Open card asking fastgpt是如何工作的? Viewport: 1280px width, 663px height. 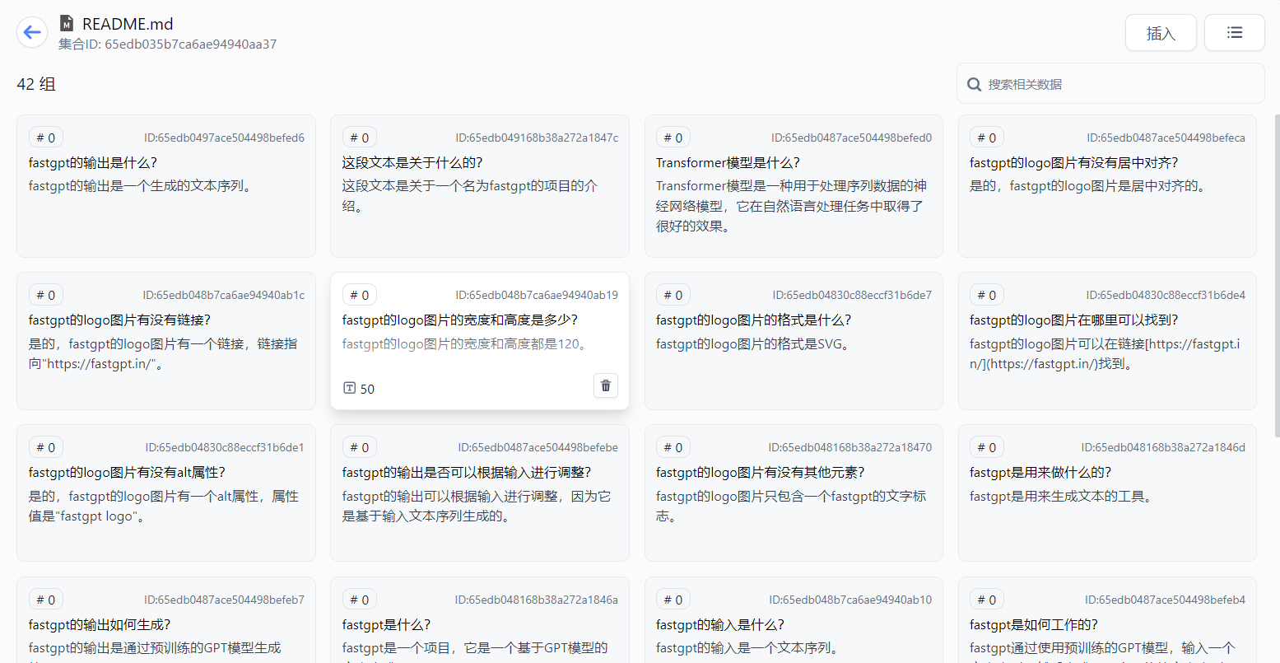point(1107,620)
